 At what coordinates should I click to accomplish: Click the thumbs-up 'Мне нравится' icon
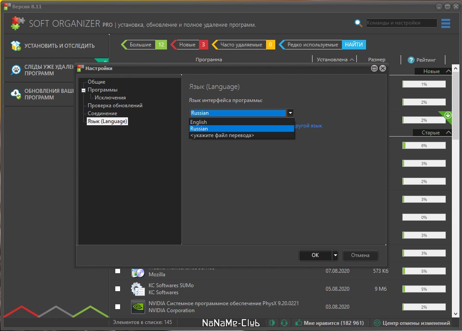299,323
